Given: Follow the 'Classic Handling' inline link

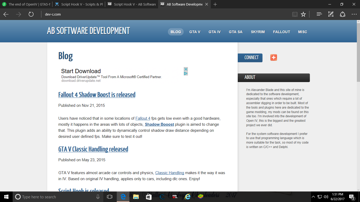Looking at the screenshot, I should pos(170,173).
